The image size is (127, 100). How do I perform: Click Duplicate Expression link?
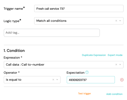pyautogui.click(x=94, y=55)
